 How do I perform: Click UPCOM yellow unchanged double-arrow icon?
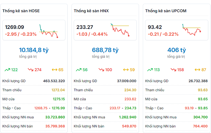tap(197, 70)
